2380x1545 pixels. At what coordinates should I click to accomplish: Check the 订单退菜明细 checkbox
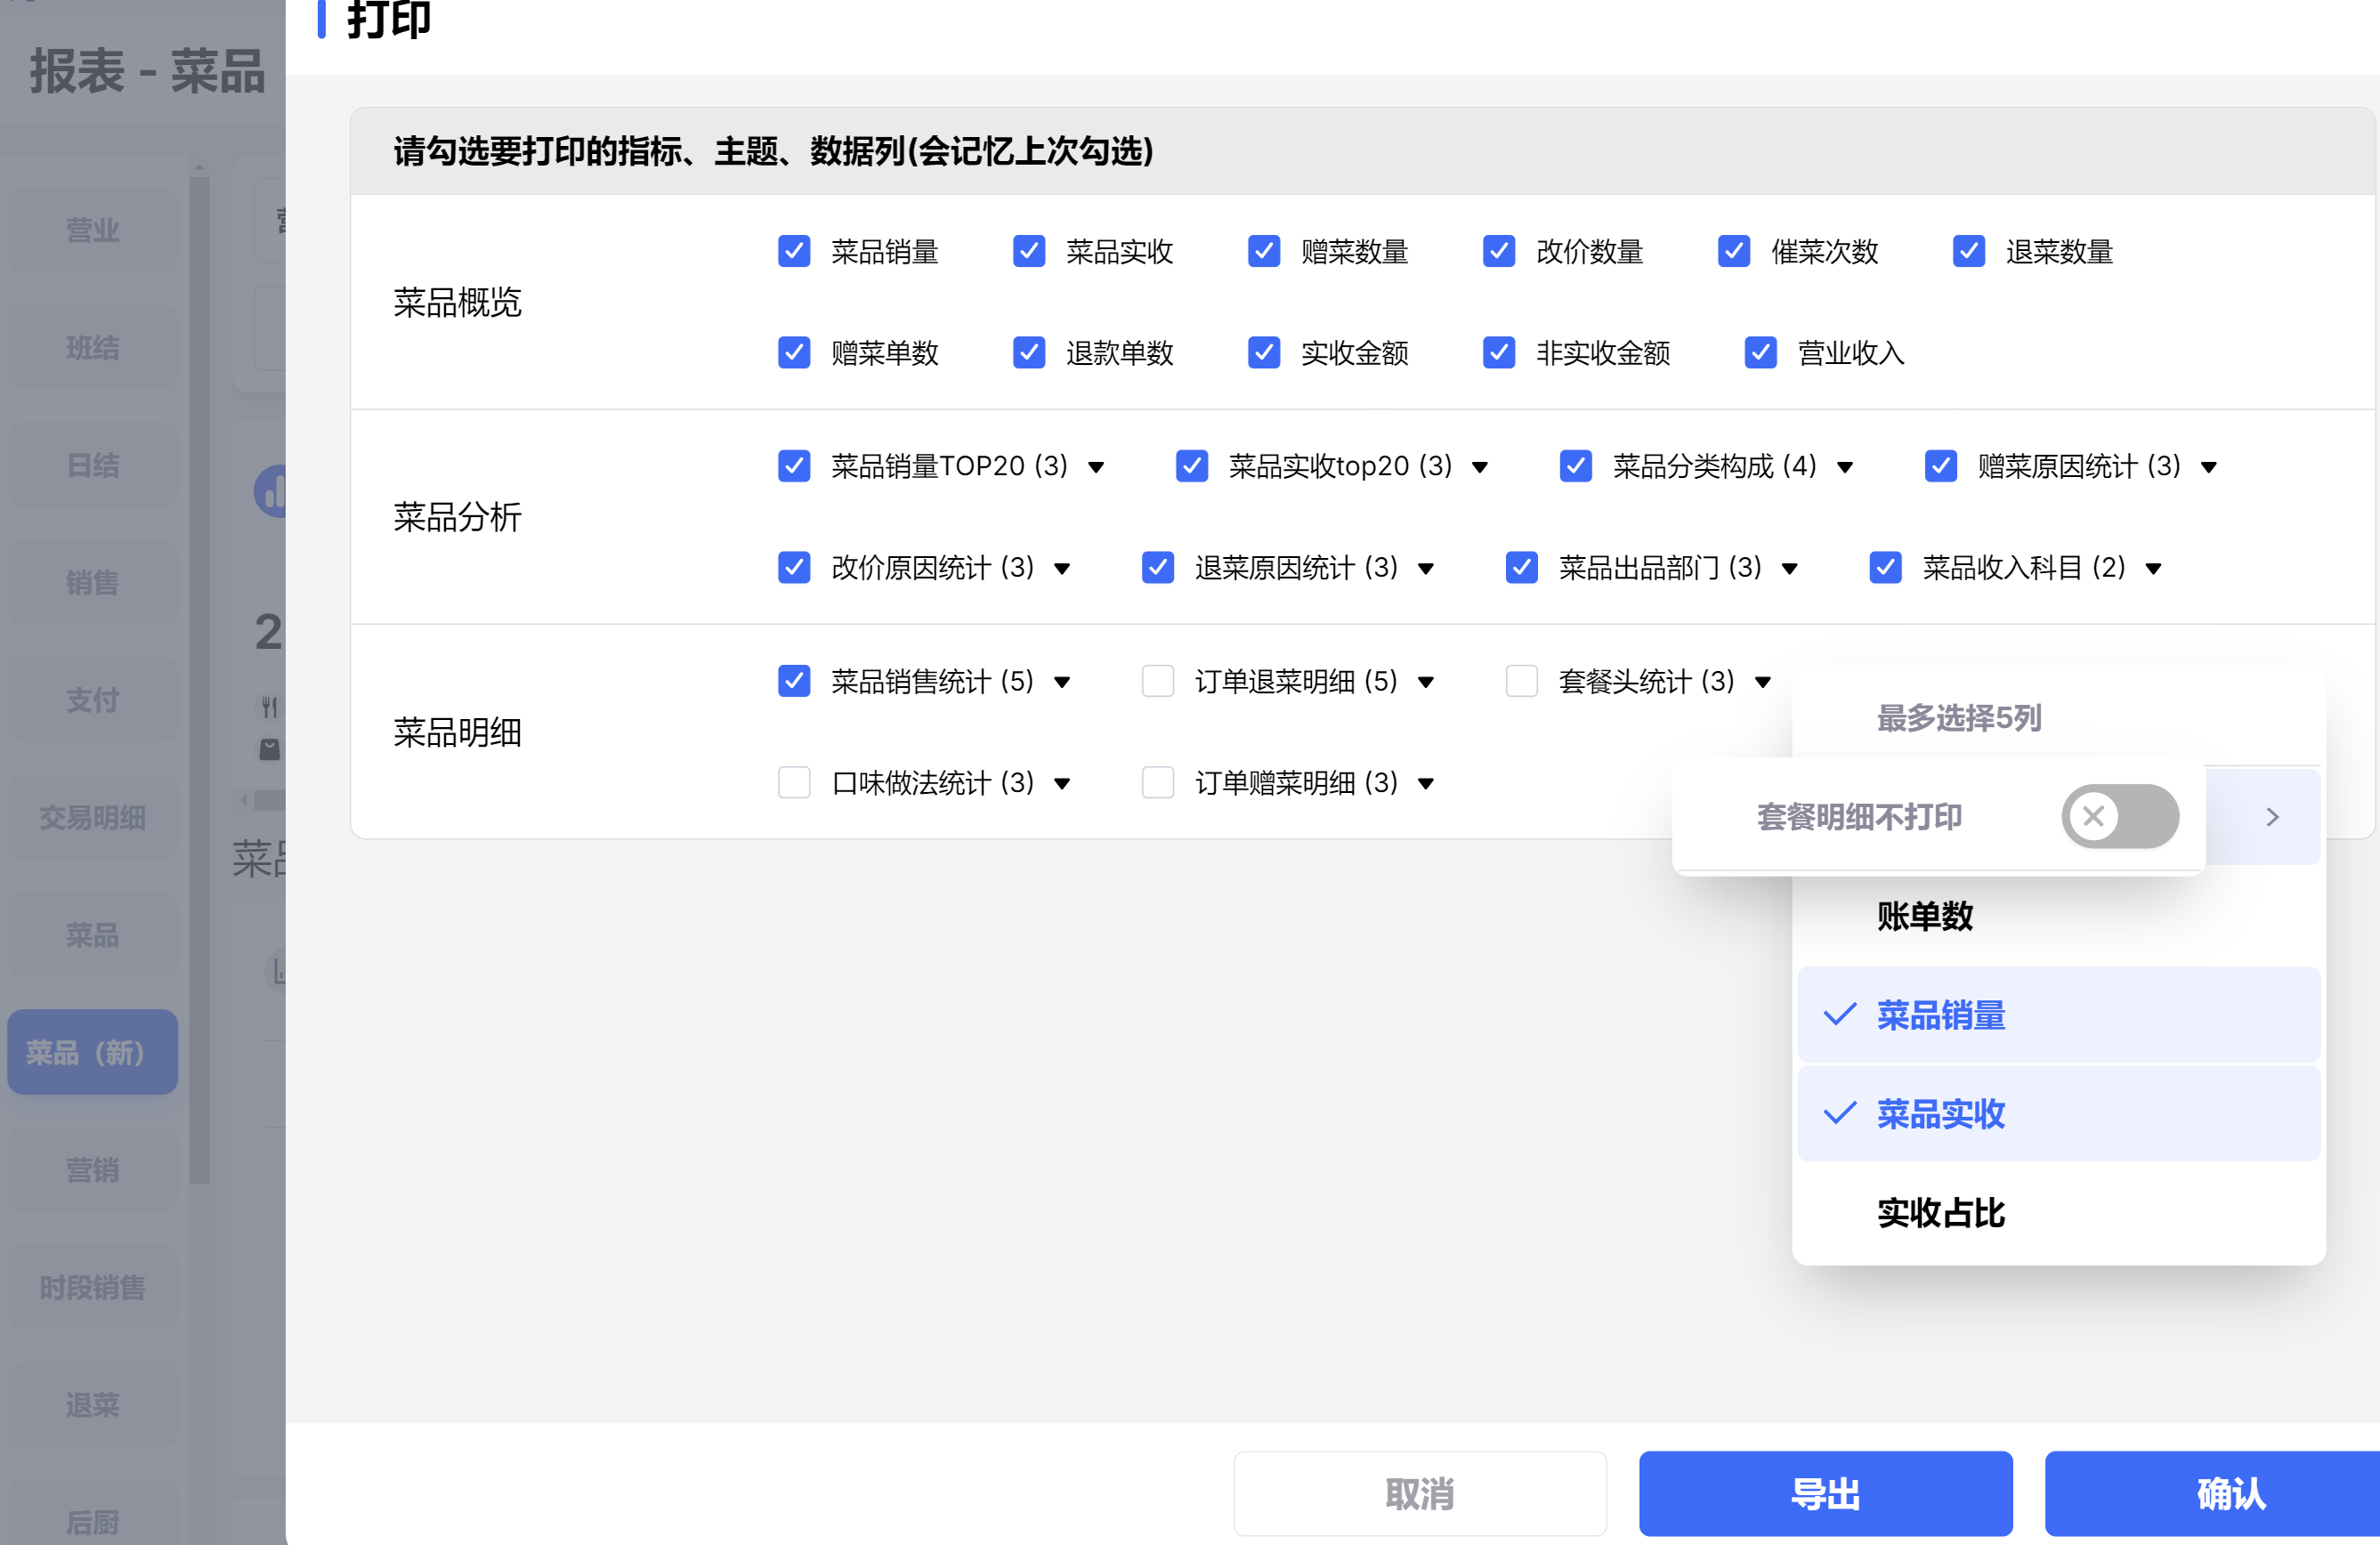coord(1157,681)
